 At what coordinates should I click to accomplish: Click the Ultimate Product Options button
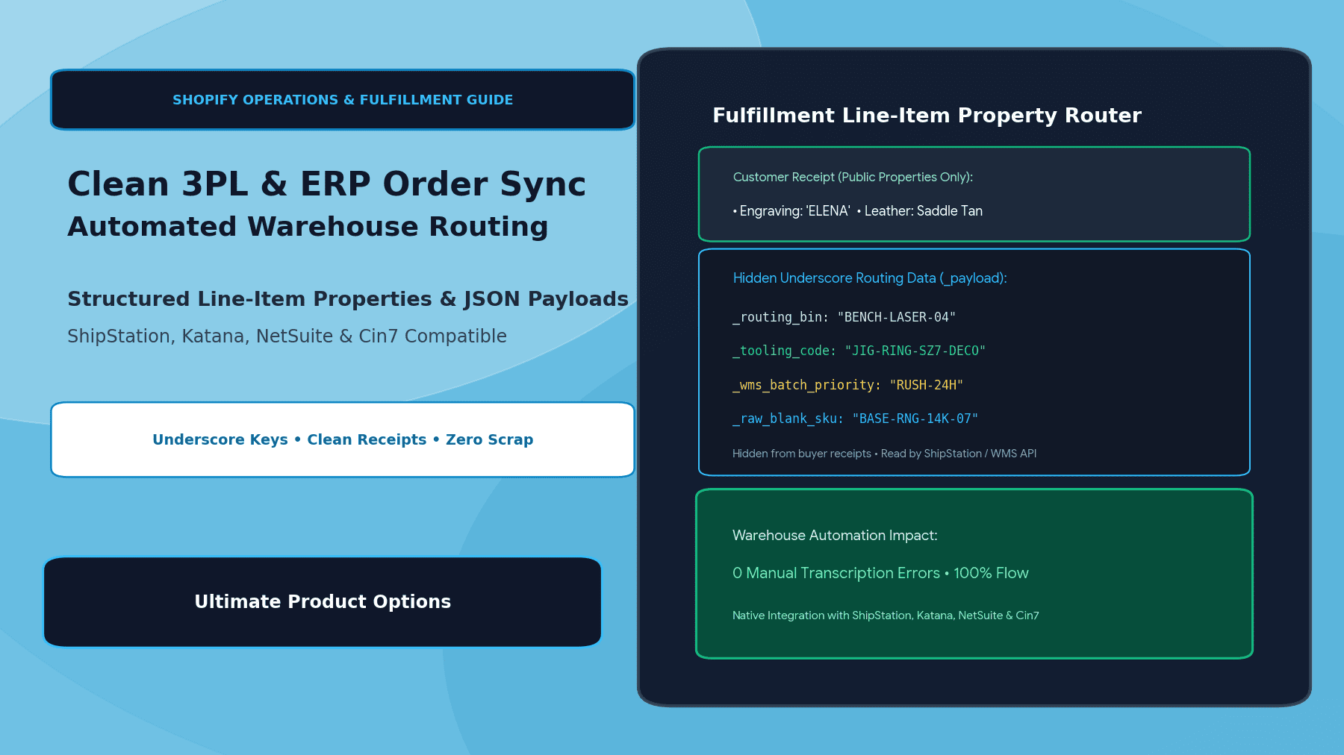click(x=323, y=602)
